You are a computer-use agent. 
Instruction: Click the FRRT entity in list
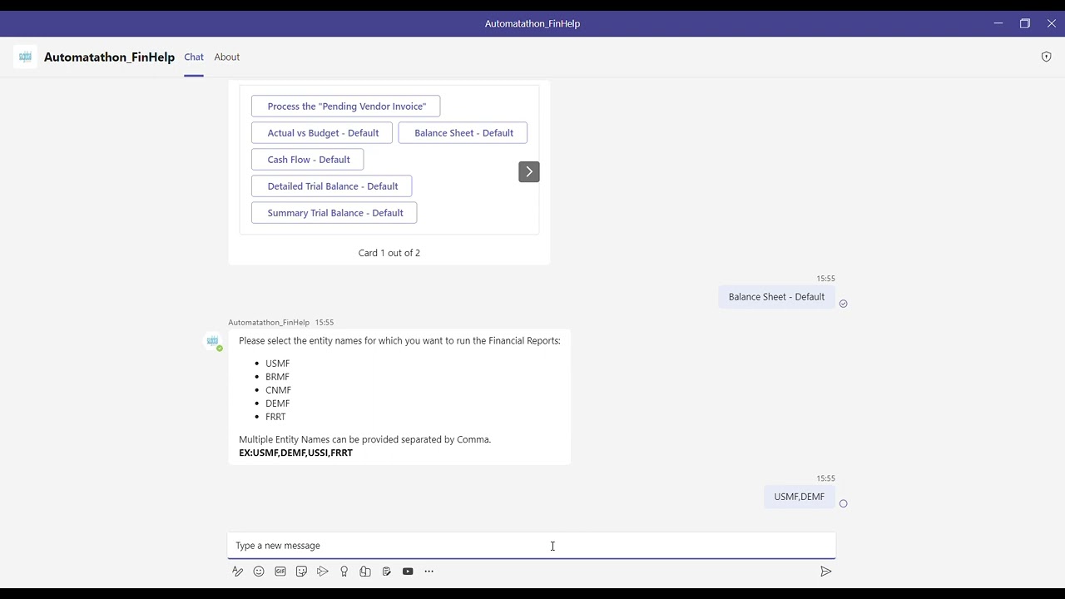click(x=275, y=417)
